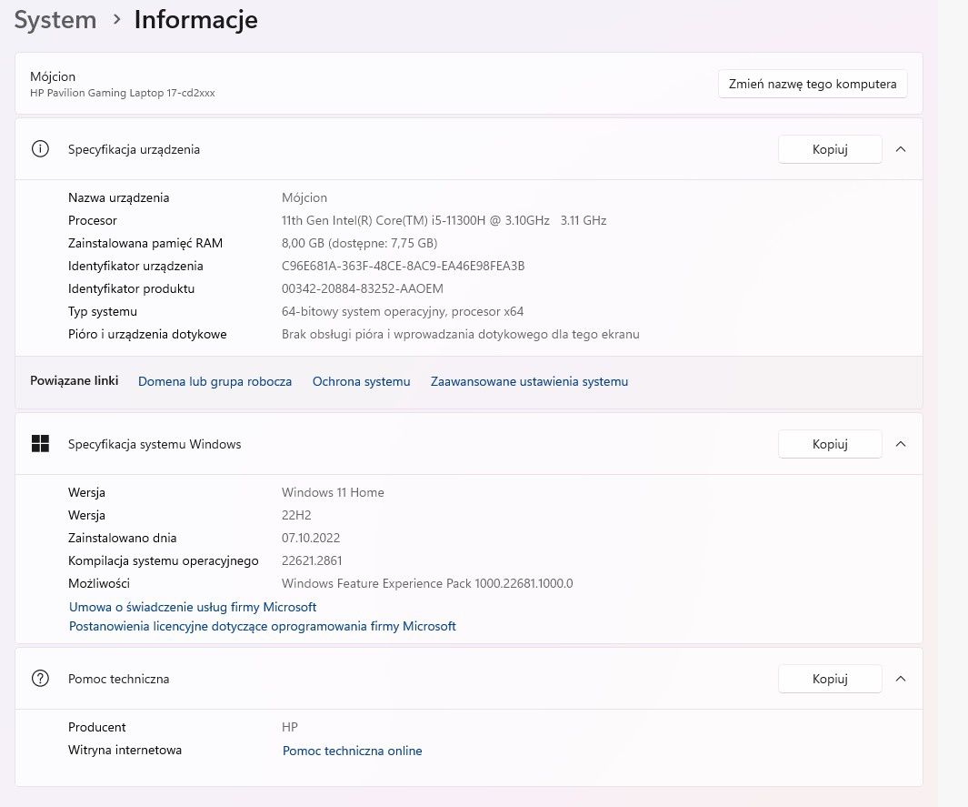Click the Specyfikacja urządzenia header text

pyautogui.click(x=134, y=149)
